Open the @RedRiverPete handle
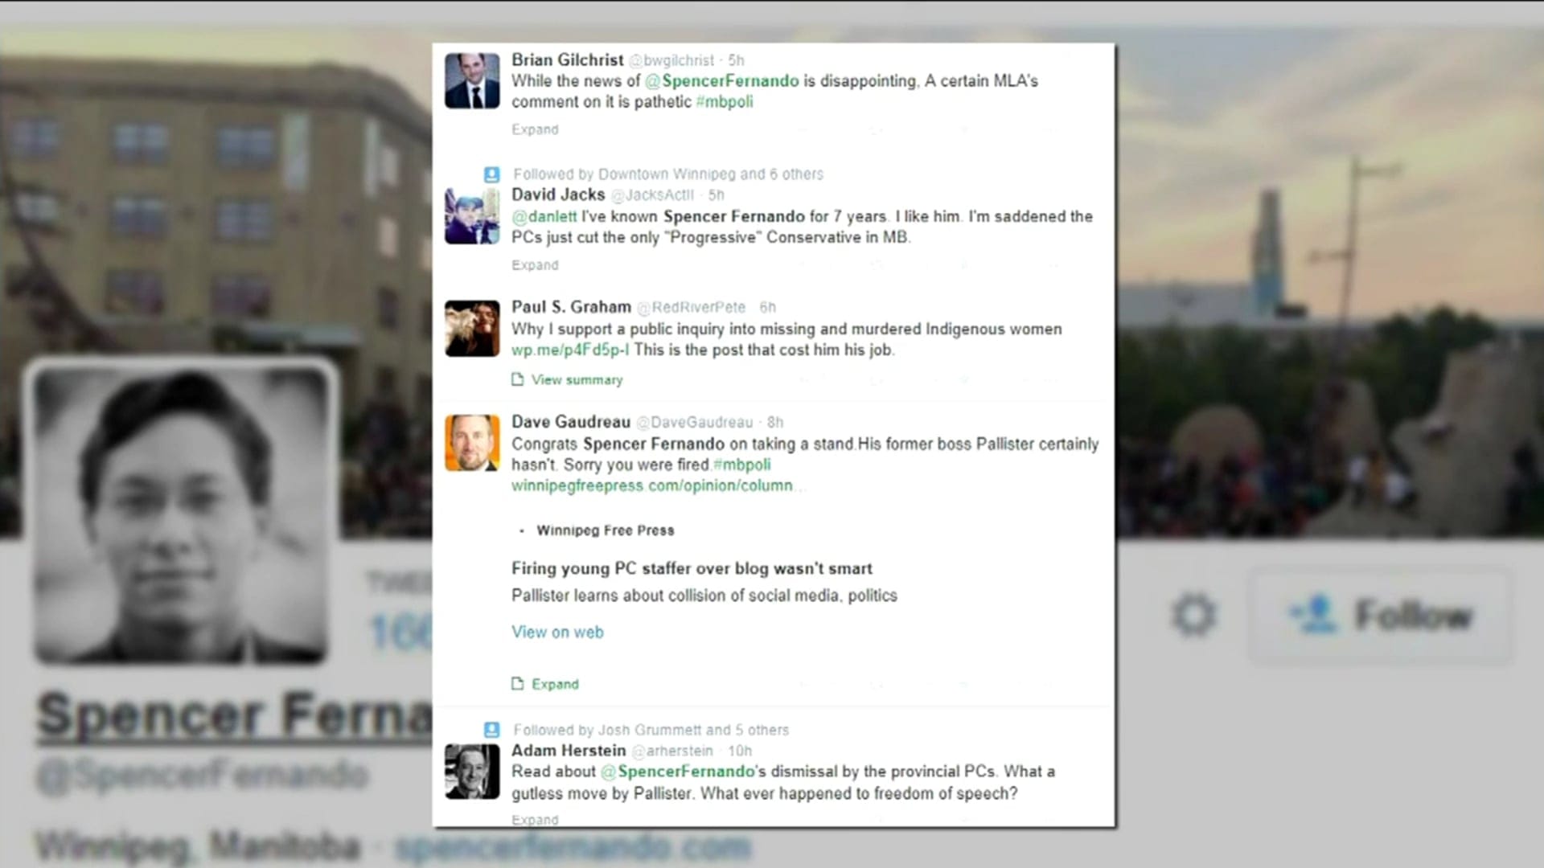Image resolution: width=1544 pixels, height=868 pixels. 692,308
